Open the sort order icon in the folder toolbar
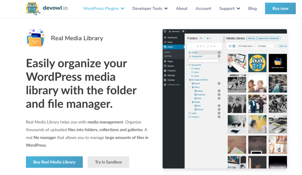Image resolution: width=302 pixels, height=175 pixels. (x=214, y=46)
